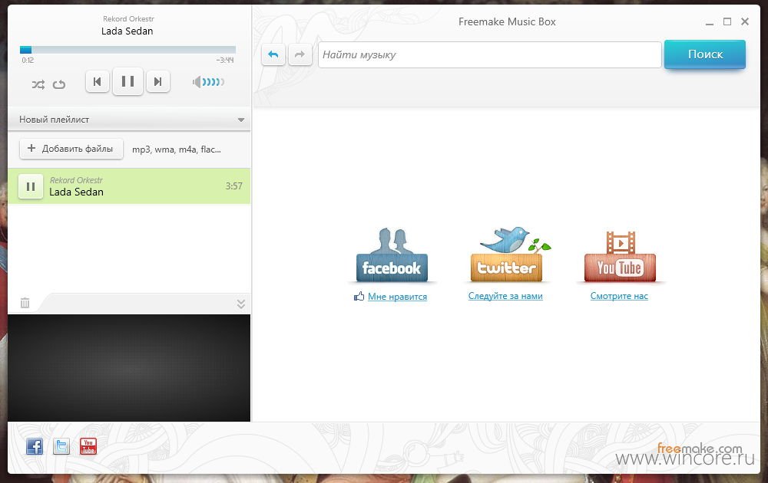Go back with the left arrow button

click(273, 54)
